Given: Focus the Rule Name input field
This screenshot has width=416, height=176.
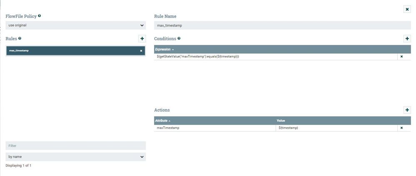Looking at the screenshot, I should [282, 25].
